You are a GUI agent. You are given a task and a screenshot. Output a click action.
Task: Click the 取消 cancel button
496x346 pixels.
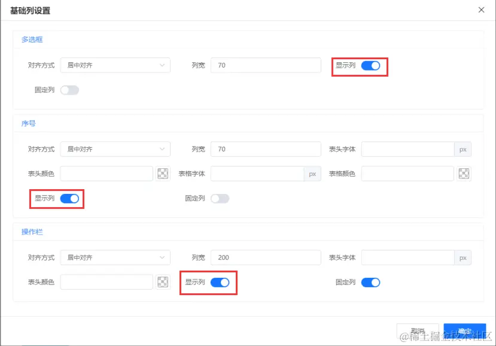pos(418,331)
